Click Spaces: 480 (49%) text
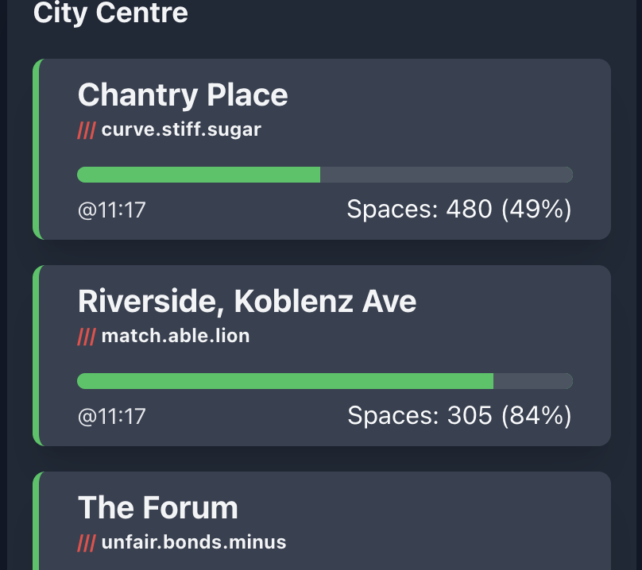This screenshot has width=642, height=570. 459,209
